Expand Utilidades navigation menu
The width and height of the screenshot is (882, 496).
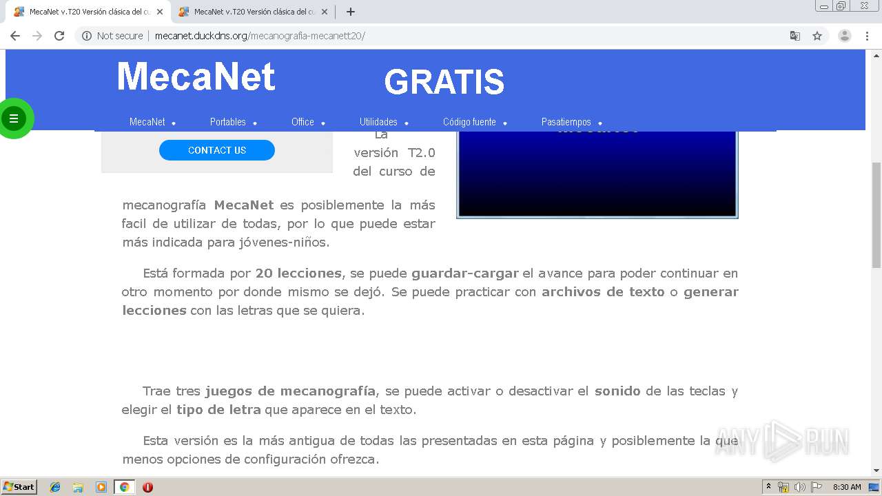[x=384, y=122]
